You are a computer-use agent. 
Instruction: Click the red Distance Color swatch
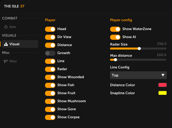pos(163,85)
